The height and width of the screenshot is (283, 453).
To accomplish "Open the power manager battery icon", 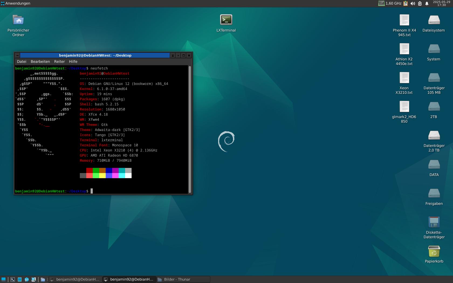I will pos(420,3).
